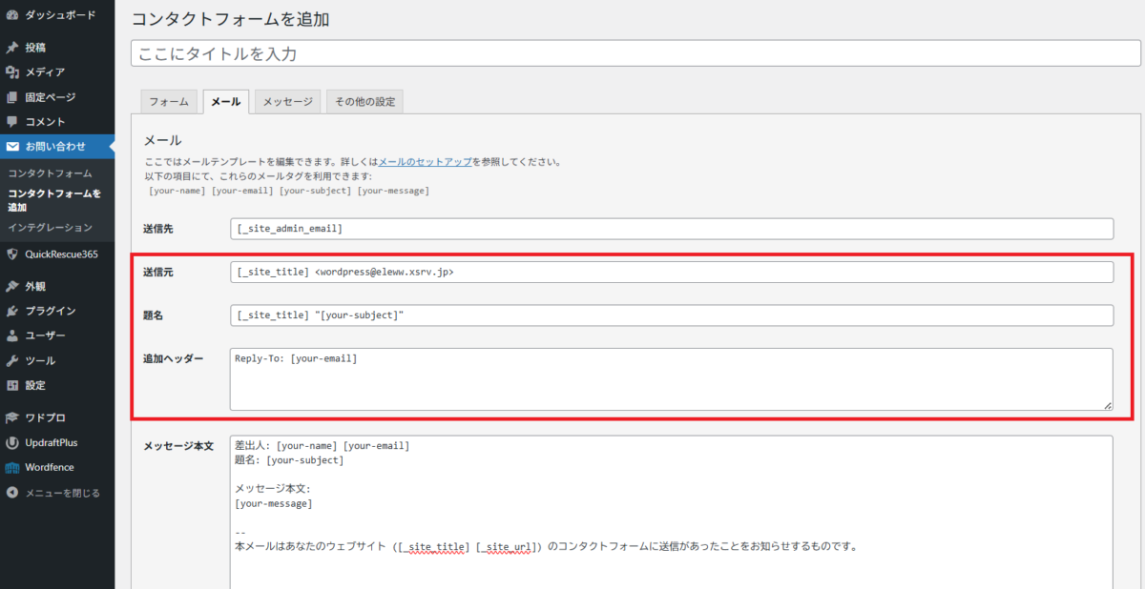This screenshot has height=589, width=1145.
Task: Click the プラグイン plug icon
Action: [x=12, y=311]
